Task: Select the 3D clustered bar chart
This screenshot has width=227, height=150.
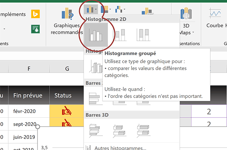Action: click(96, 130)
